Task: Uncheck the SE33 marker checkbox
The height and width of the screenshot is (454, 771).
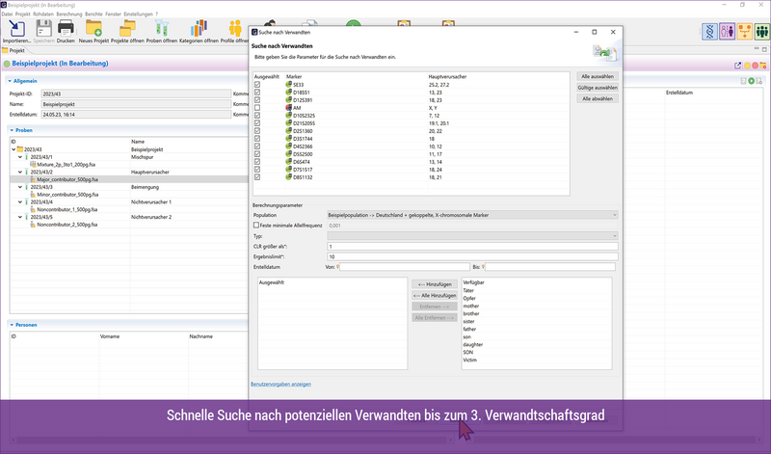Action: 257,85
